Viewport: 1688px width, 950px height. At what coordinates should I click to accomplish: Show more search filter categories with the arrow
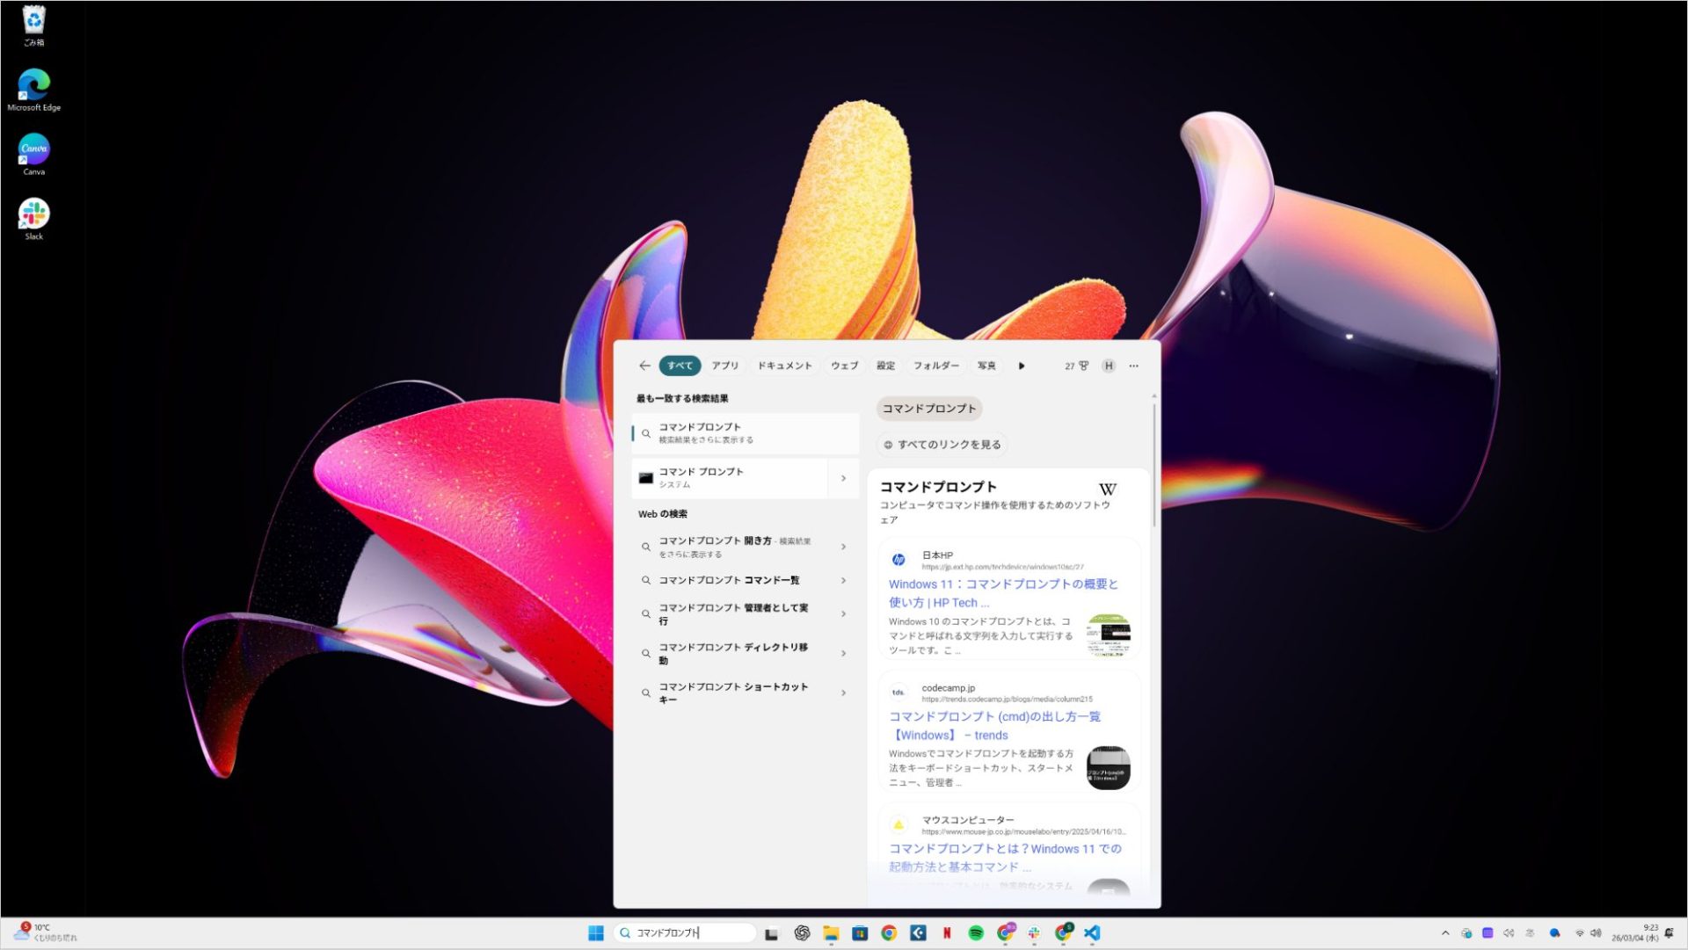pyautogui.click(x=1022, y=366)
